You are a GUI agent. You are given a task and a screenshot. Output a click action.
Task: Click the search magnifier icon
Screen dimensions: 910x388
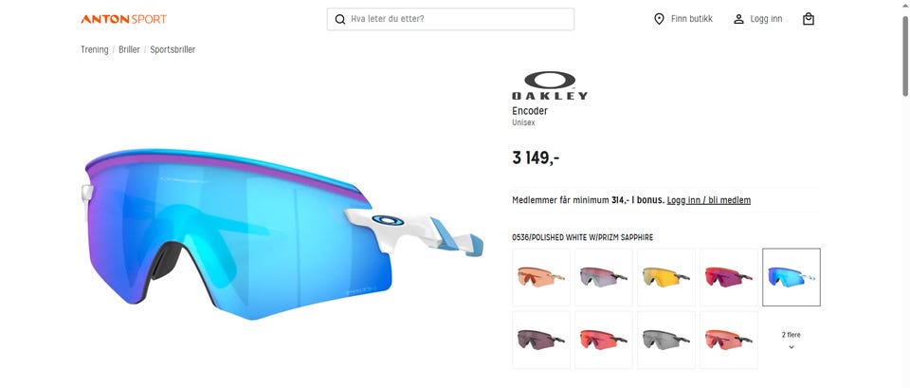pos(340,19)
